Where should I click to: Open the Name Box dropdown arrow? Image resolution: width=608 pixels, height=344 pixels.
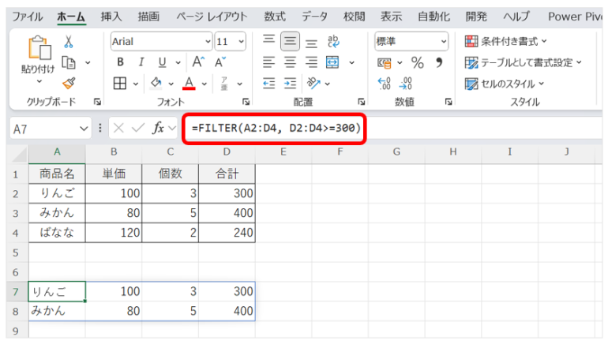point(84,129)
